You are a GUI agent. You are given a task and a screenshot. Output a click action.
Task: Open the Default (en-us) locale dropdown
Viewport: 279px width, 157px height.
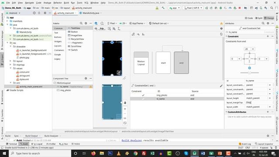coord(159,23)
